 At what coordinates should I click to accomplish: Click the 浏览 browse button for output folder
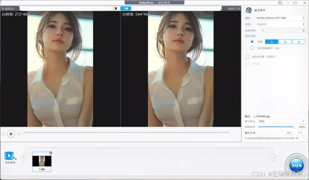coord(289,132)
